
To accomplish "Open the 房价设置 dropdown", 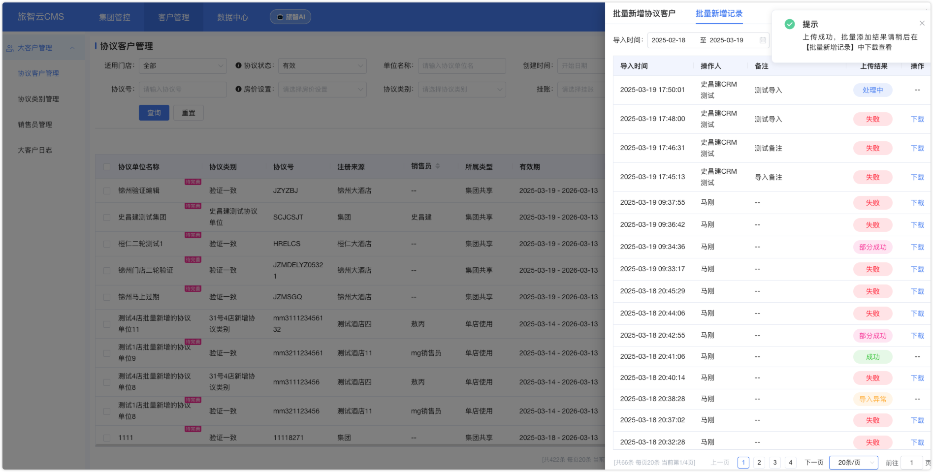I will 322,90.
